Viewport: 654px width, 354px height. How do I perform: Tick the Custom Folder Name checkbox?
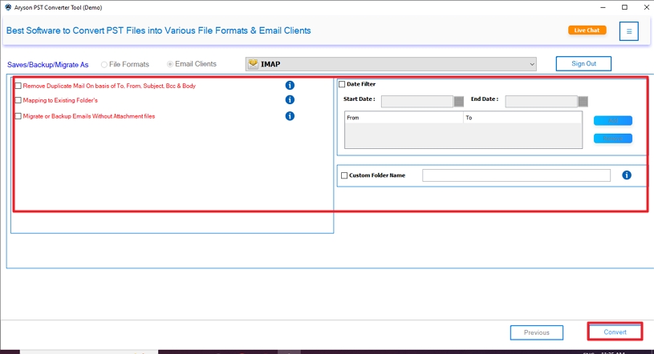[x=344, y=175]
